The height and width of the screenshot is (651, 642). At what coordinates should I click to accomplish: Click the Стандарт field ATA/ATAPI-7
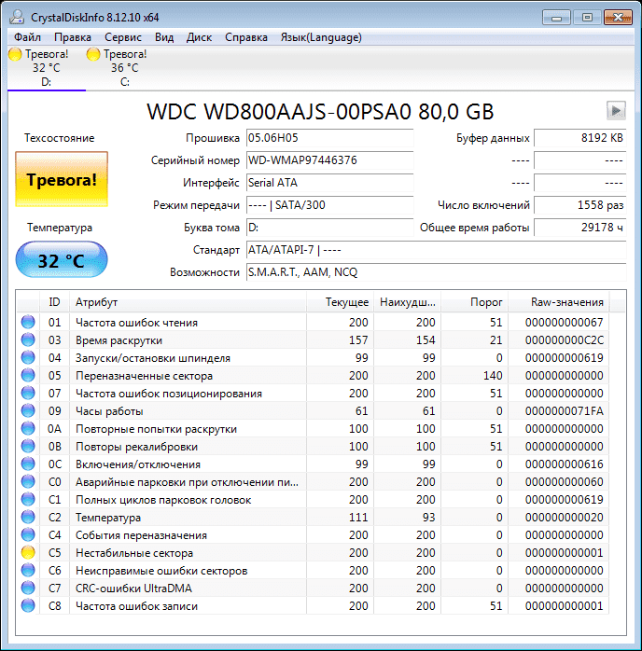[x=436, y=250]
